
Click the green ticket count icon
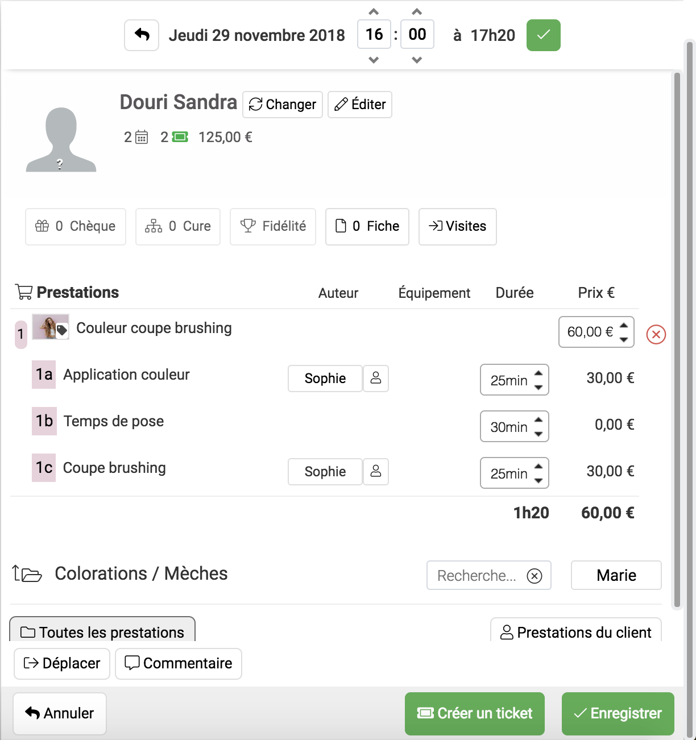[180, 137]
